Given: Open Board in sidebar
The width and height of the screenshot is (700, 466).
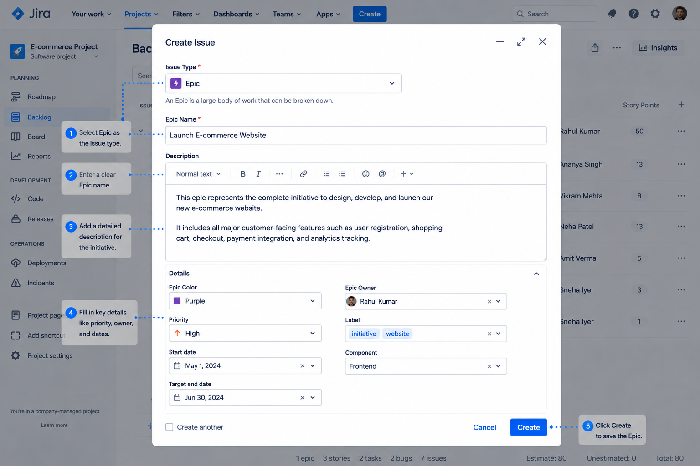Looking at the screenshot, I should (36, 137).
